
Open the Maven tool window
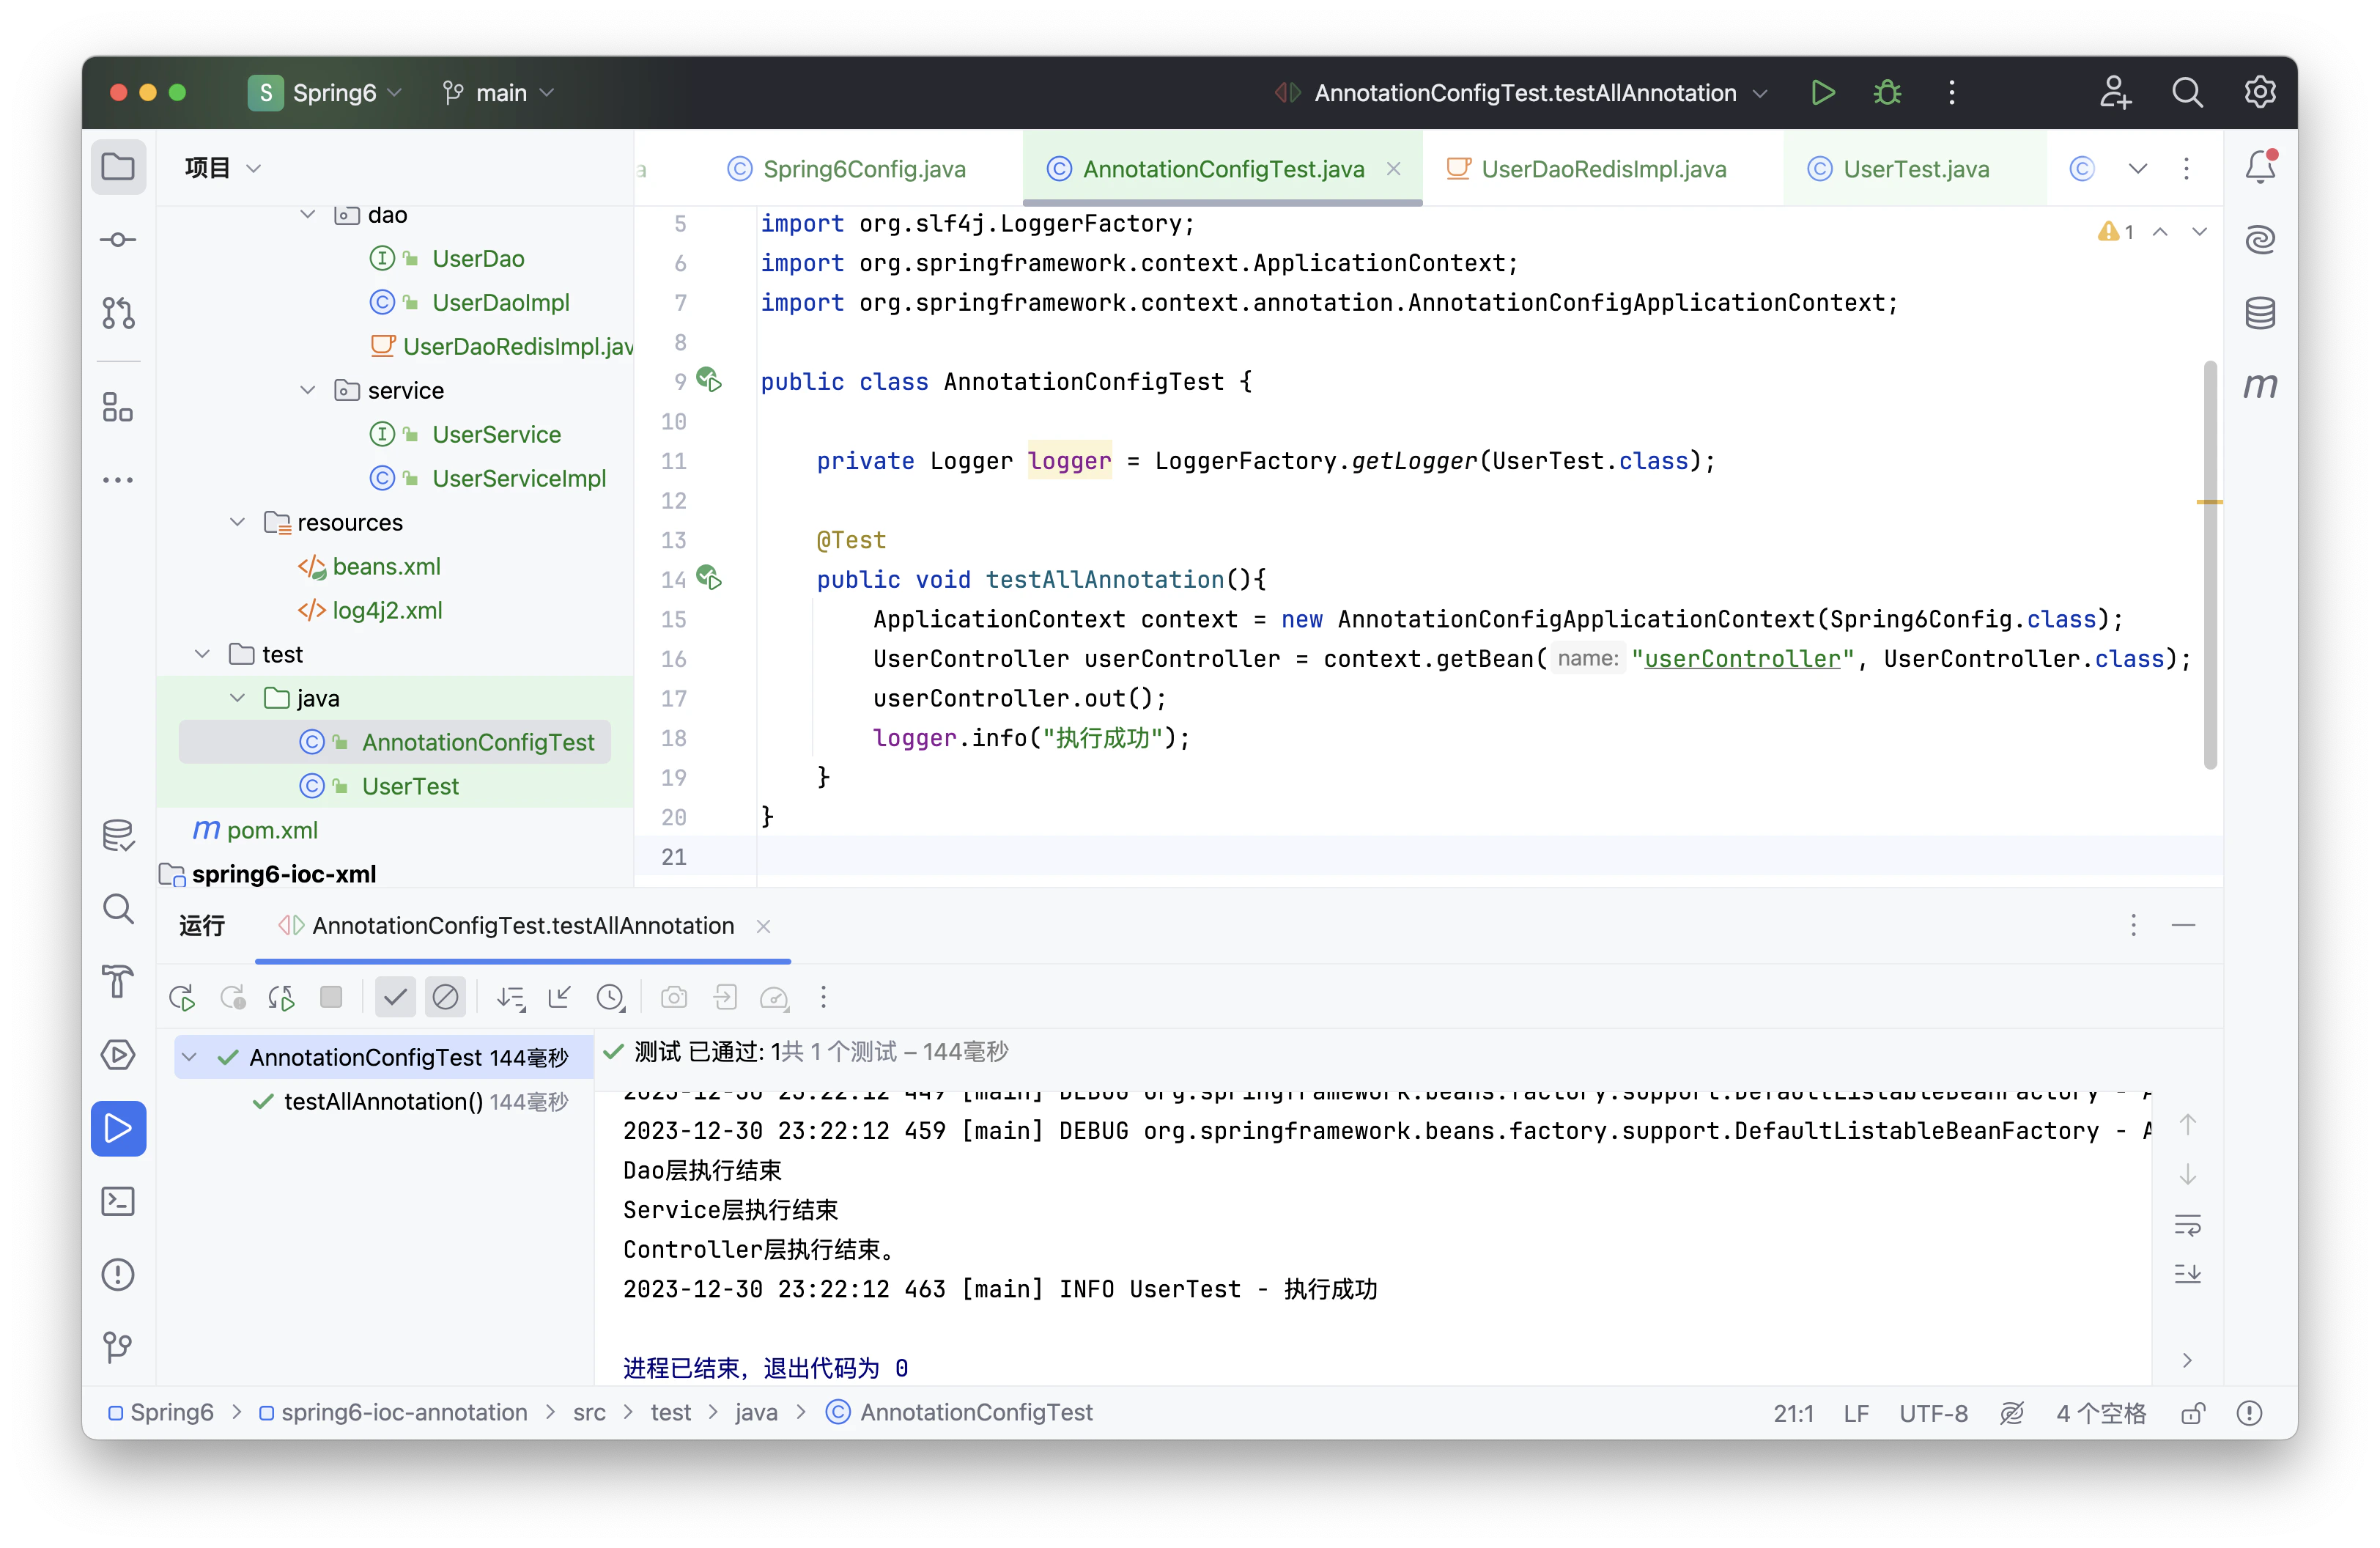[x=2260, y=386]
